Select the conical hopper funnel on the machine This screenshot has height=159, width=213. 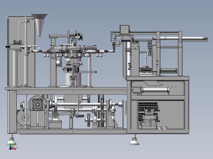point(39,25)
